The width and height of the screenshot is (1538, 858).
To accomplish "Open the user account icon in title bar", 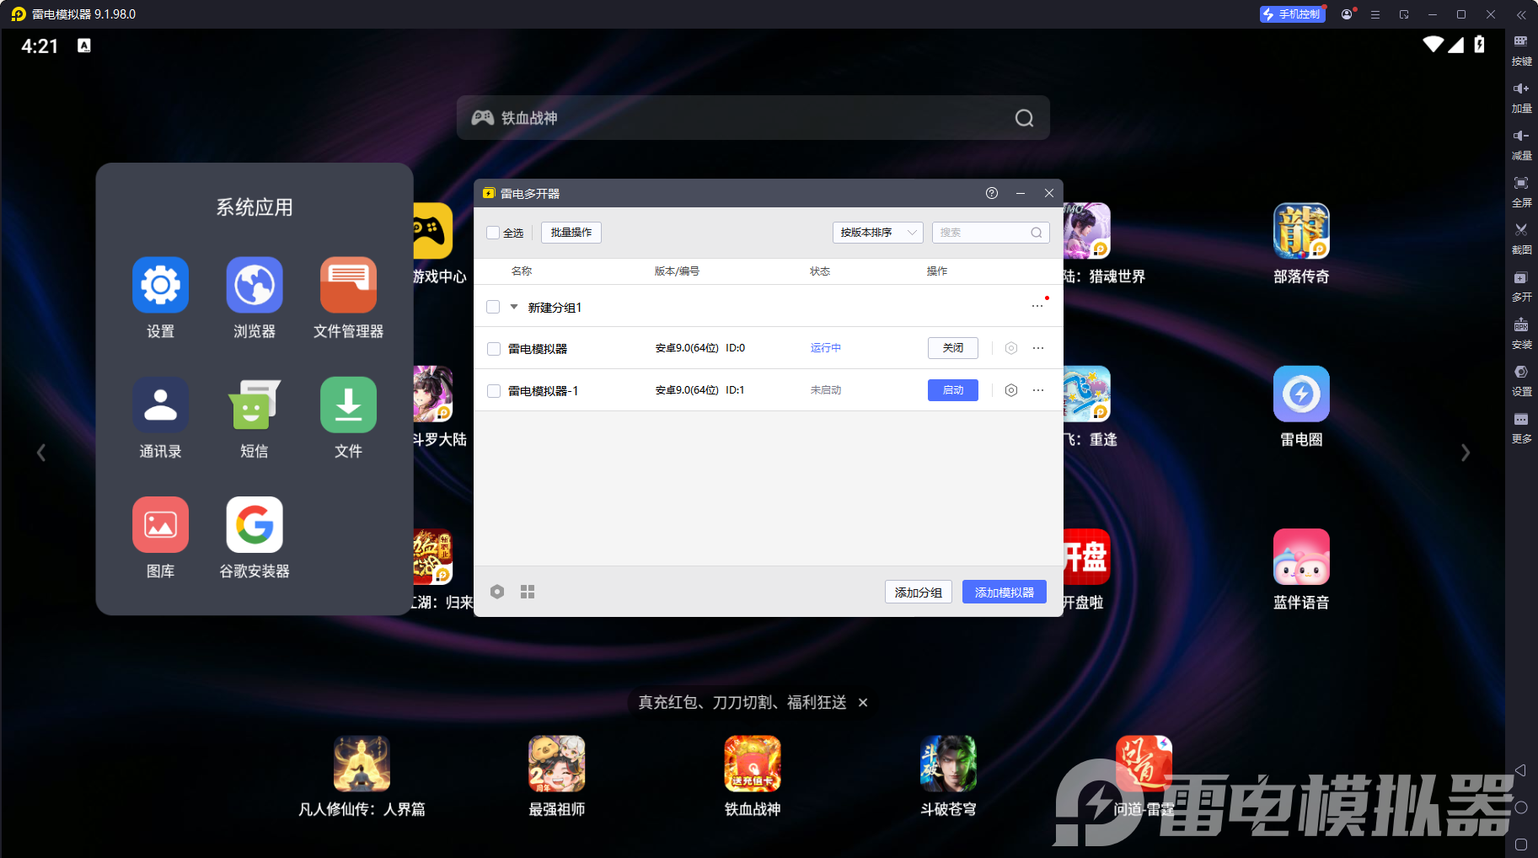I will pos(1347,14).
